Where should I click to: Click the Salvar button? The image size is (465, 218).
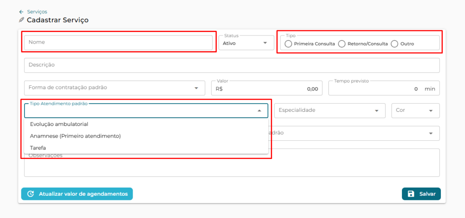coord(421,194)
